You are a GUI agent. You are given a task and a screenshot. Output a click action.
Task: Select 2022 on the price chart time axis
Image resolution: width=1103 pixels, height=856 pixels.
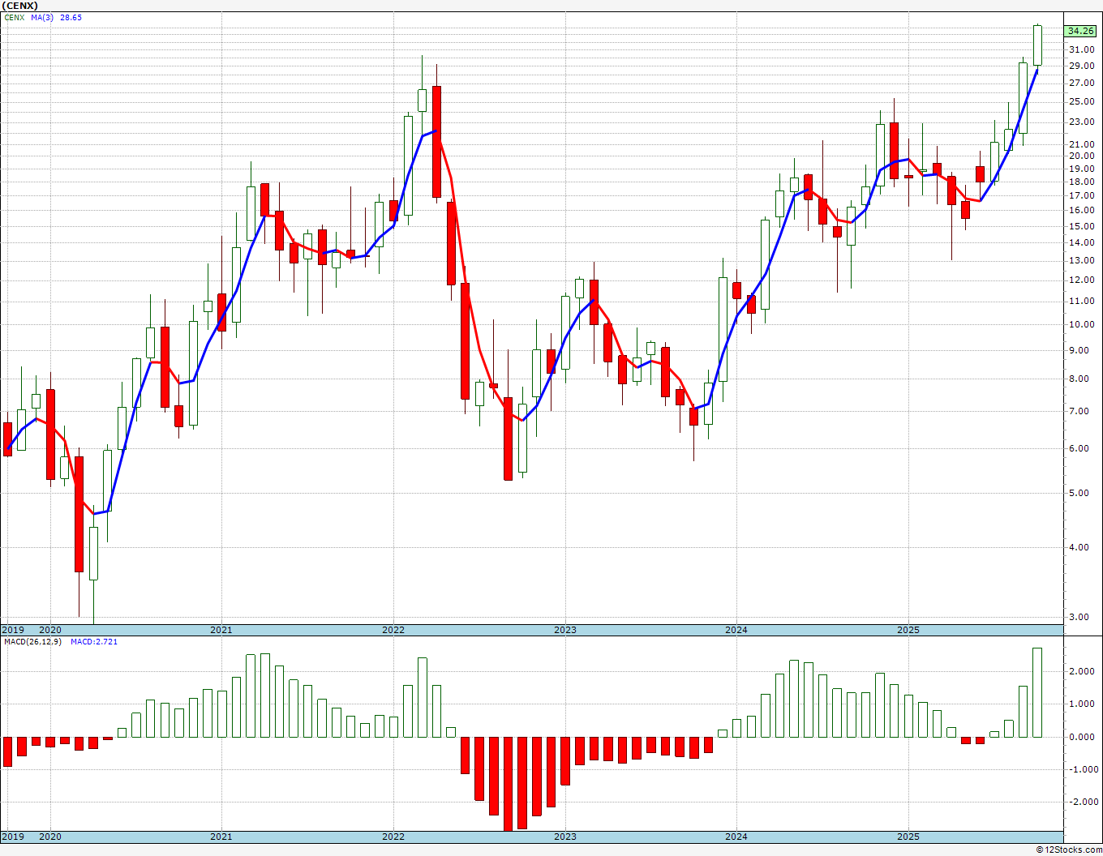(x=393, y=630)
